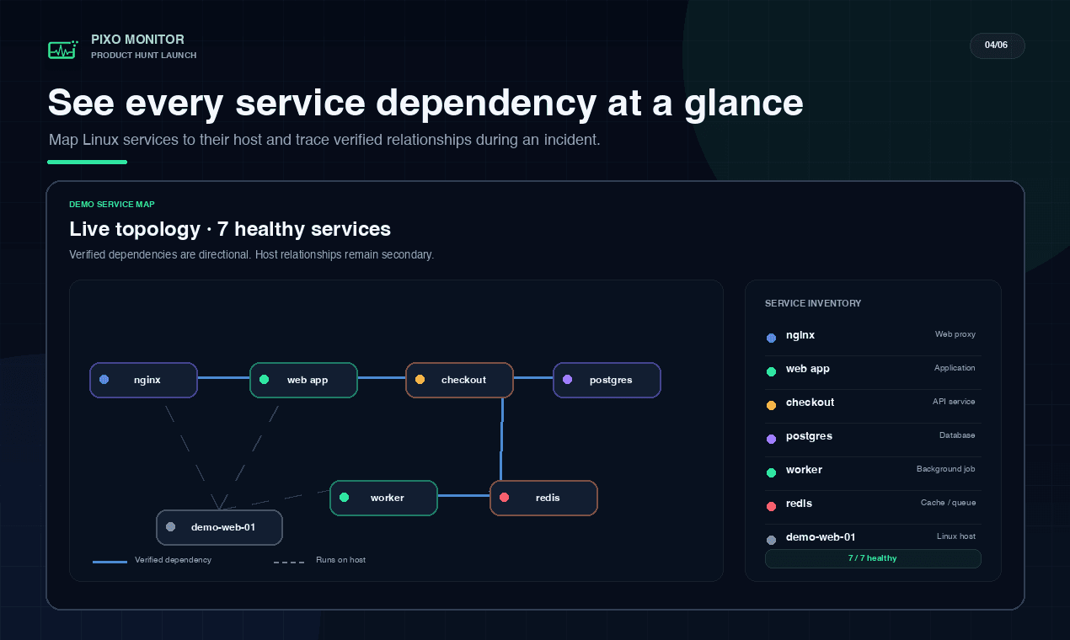Click the Verified dependency legend entry

[152, 560]
